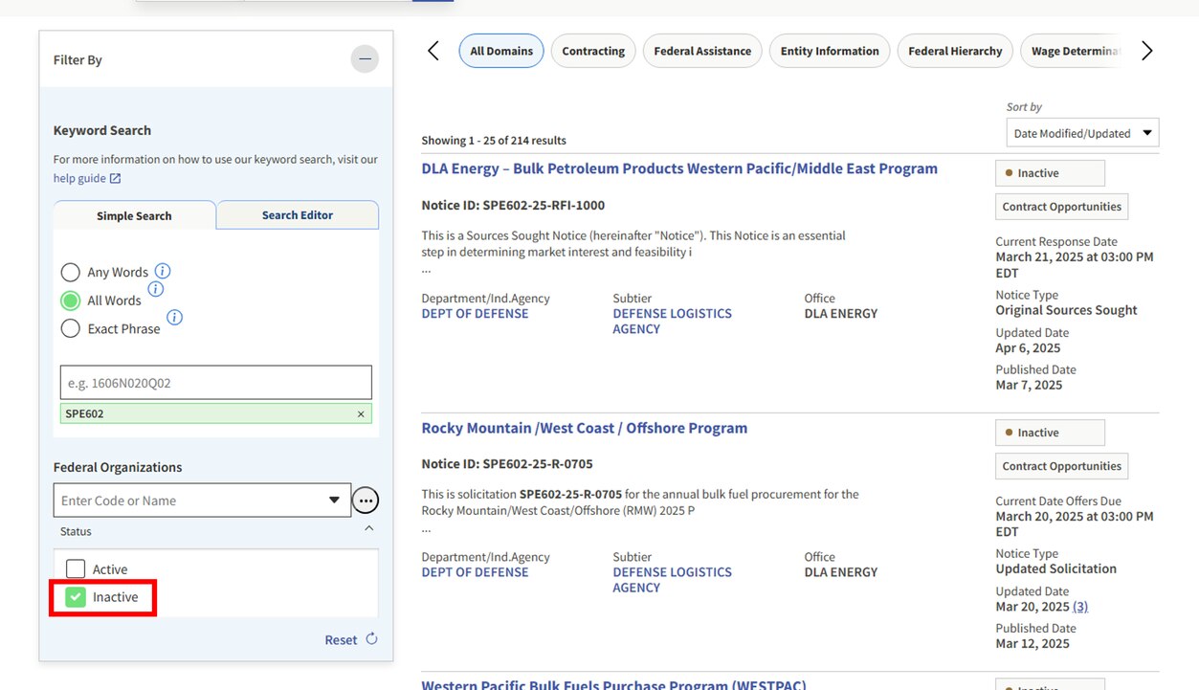
Task: Open Western Pacific Bulk Fuels Purchase Program result
Action: pyautogui.click(x=613, y=685)
